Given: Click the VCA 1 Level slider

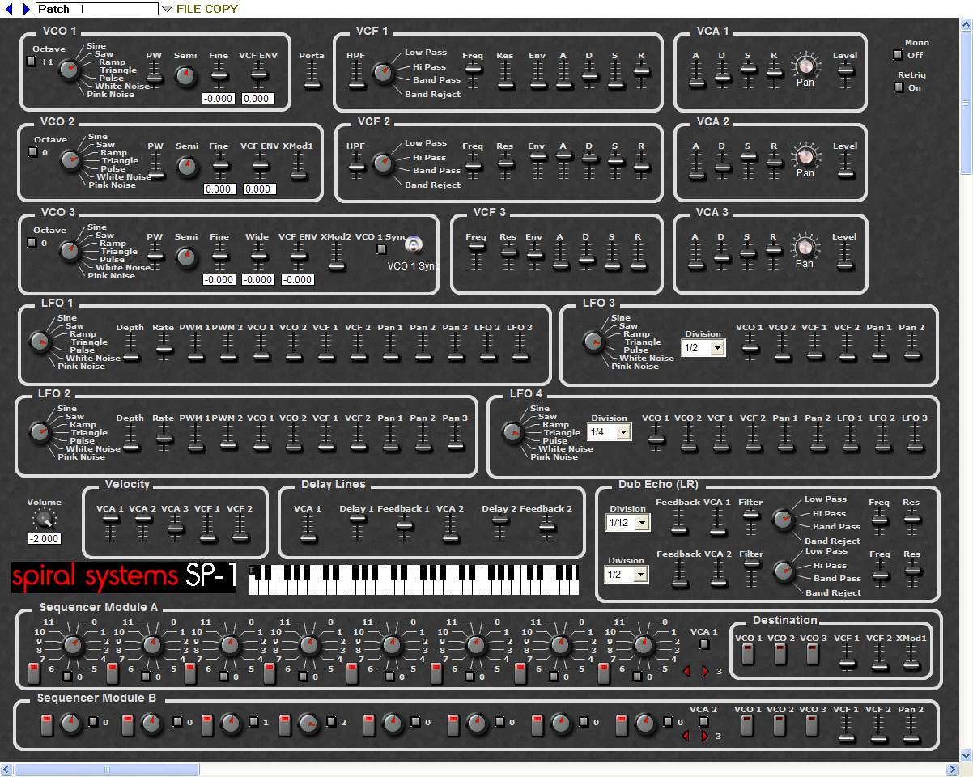Looking at the screenshot, I should click(x=845, y=75).
